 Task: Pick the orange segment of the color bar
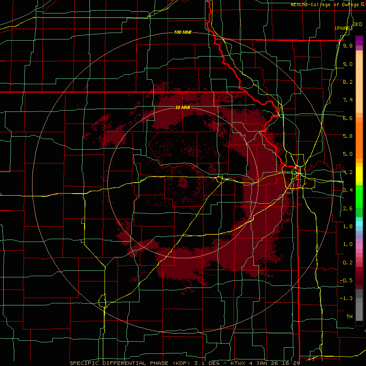point(359,140)
